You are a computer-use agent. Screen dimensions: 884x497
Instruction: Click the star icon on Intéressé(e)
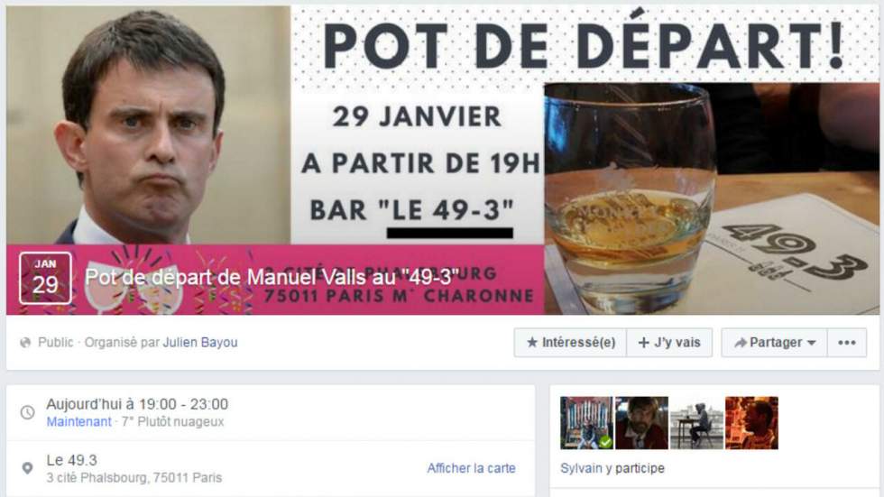tap(531, 342)
